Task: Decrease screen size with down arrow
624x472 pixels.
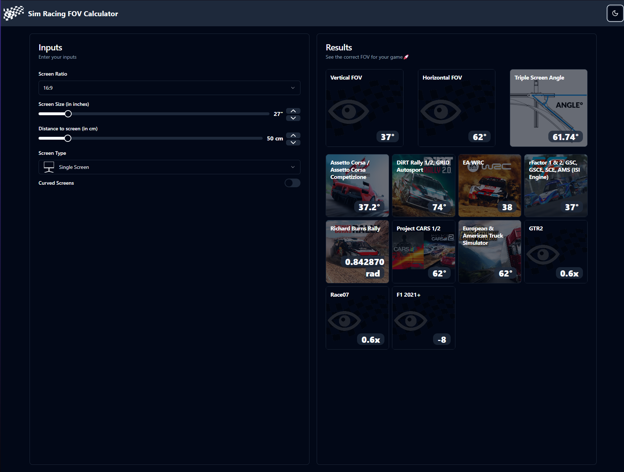Action: 293,118
